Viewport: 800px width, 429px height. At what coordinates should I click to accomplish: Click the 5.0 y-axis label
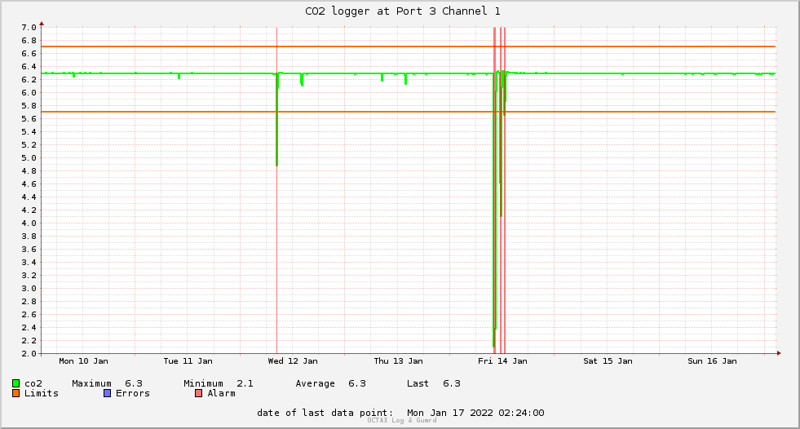click(29, 157)
